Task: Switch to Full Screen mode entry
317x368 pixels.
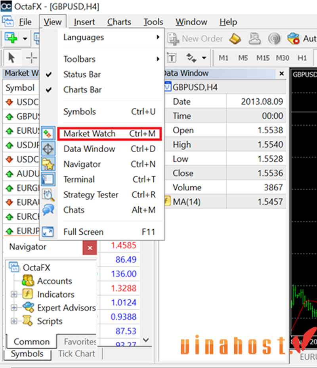Action: point(109,232)
